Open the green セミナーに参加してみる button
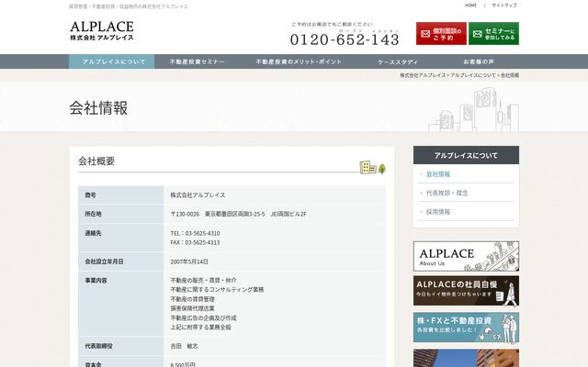588x367 pixels. [493, 34]
